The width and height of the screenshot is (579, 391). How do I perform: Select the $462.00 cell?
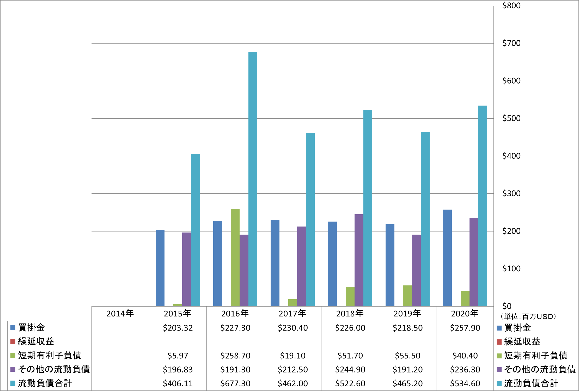coord(292,384)
